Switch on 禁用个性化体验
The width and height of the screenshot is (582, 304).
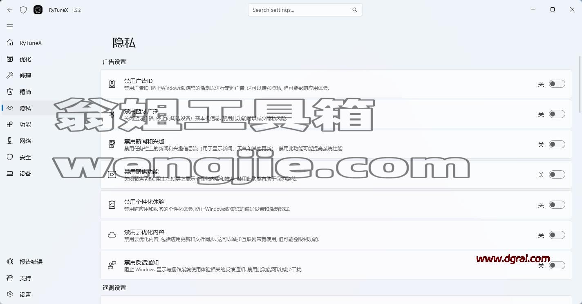tap(557, 205)
